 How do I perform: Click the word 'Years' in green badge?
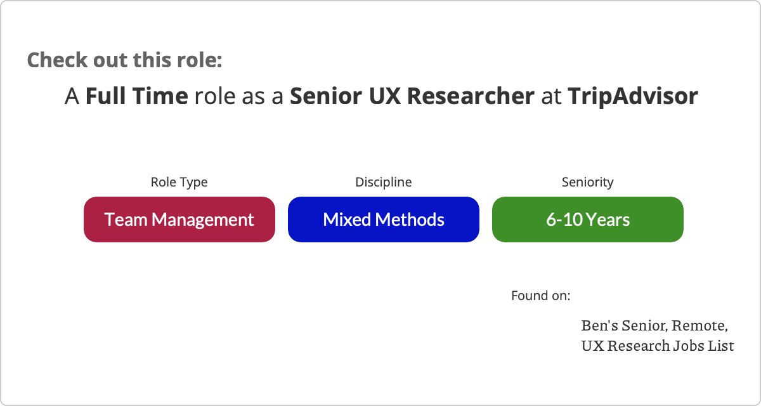coord(608,219)
